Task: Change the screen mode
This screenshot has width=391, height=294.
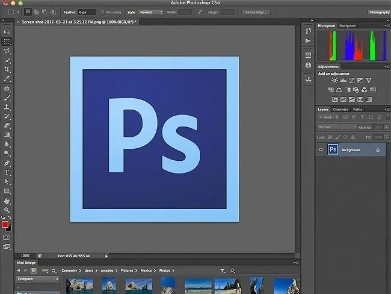Action: (x=6, y=246)
